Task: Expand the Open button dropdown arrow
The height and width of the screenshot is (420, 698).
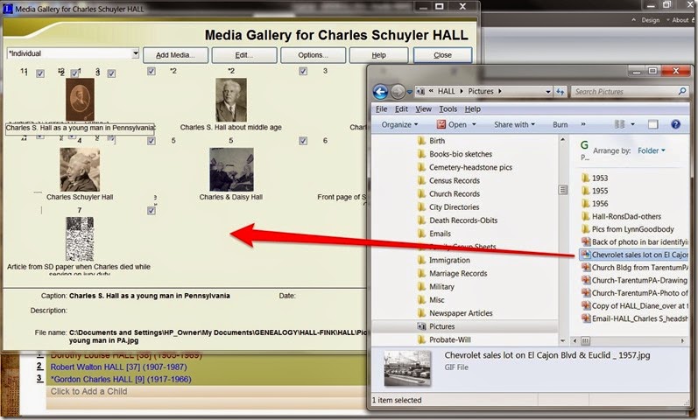Action: click(x=474, y=124)
